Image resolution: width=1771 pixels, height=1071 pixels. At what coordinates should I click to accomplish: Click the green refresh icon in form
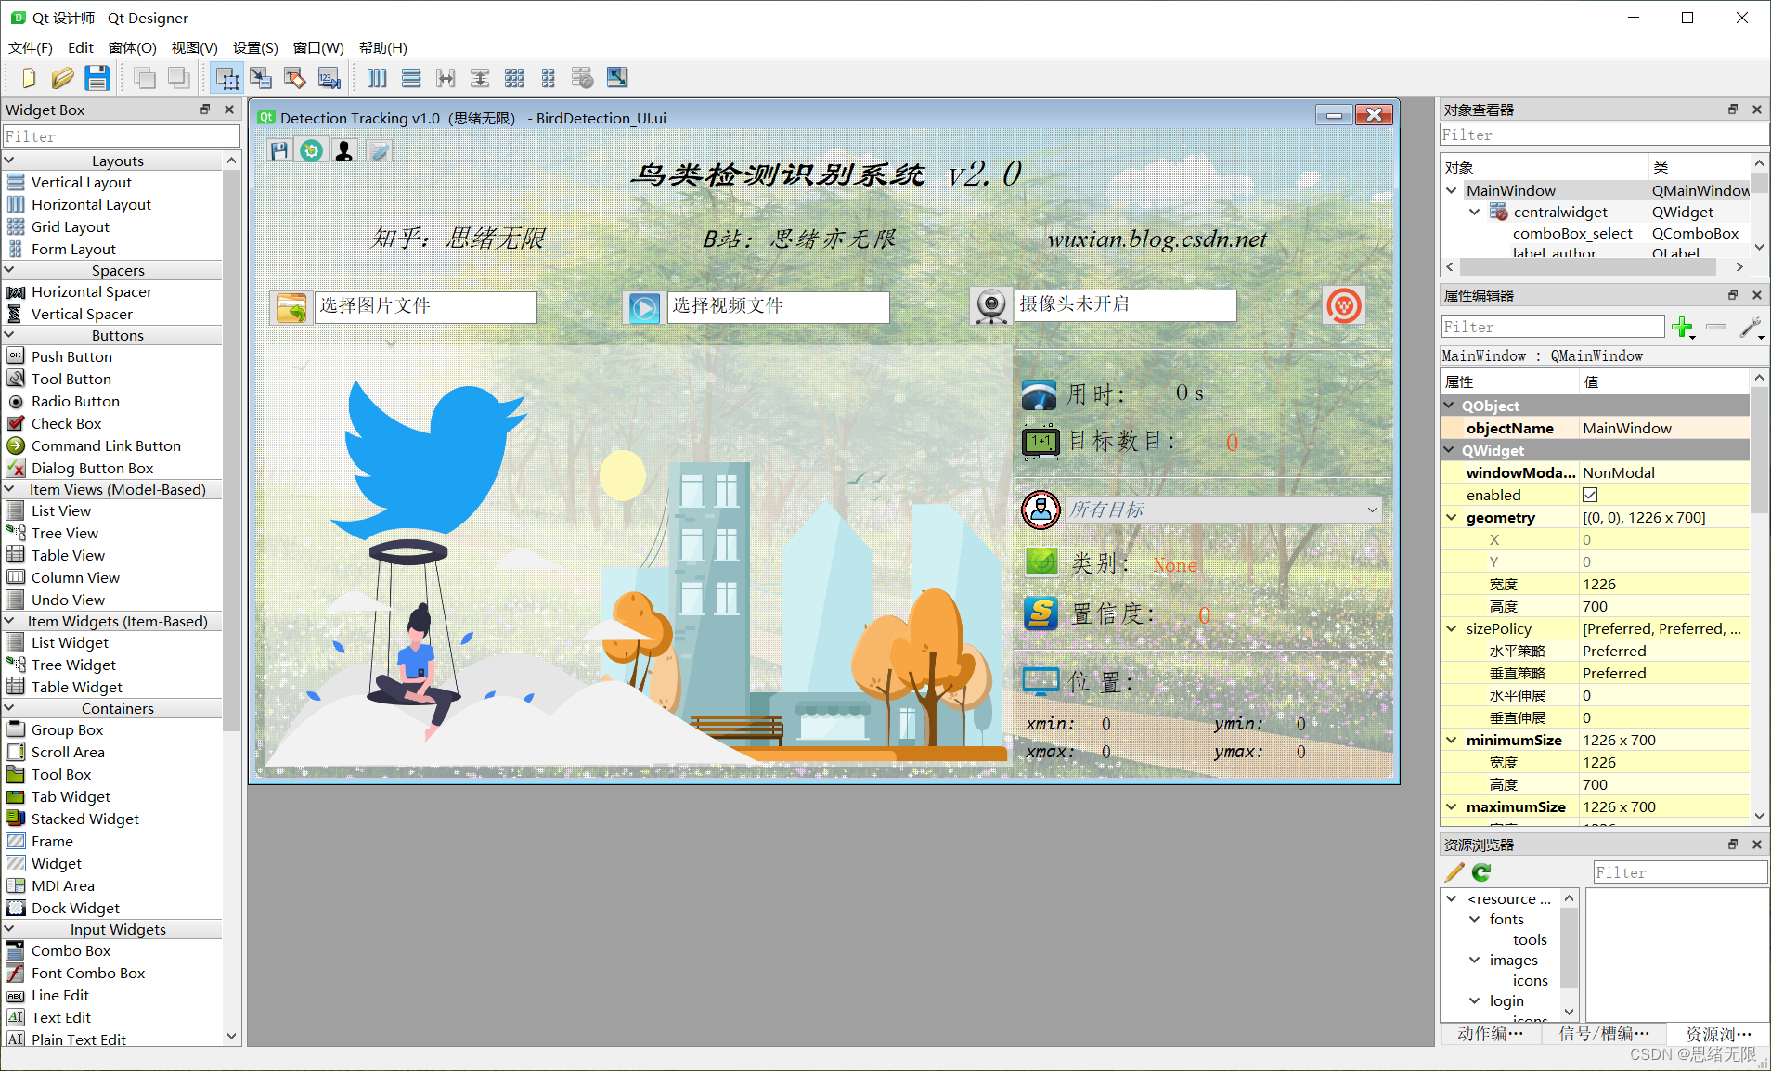coord(312,150)
